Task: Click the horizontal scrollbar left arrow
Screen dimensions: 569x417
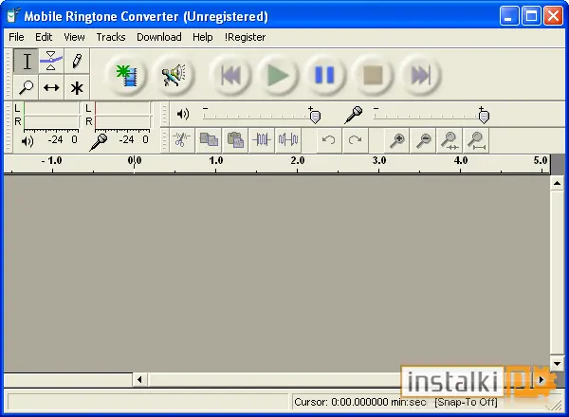Action: 139,380
